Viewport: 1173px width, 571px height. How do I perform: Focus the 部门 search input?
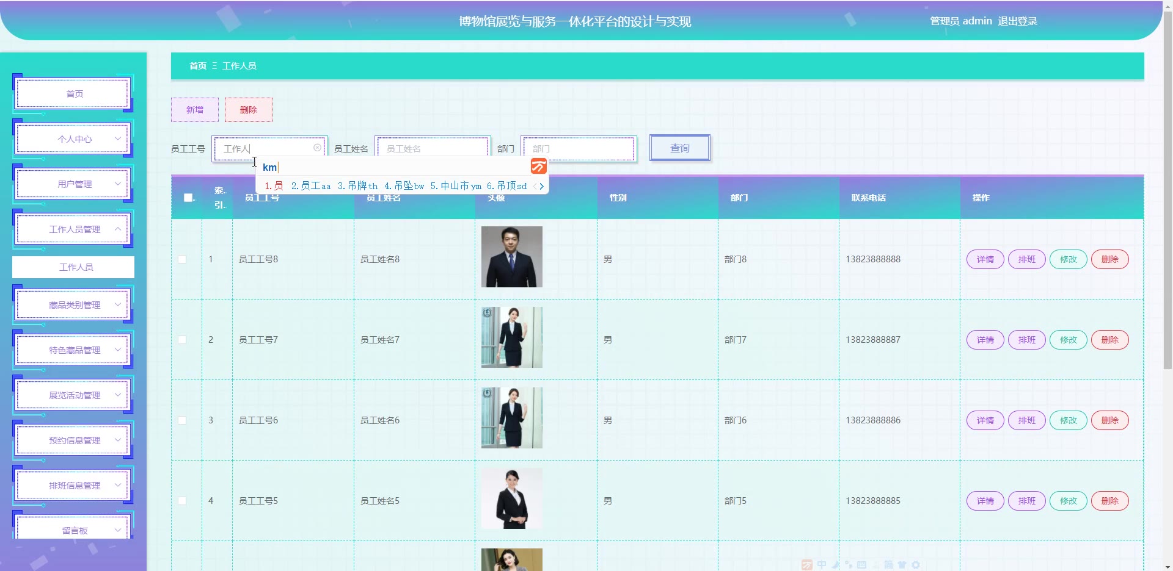click(579, 148)
